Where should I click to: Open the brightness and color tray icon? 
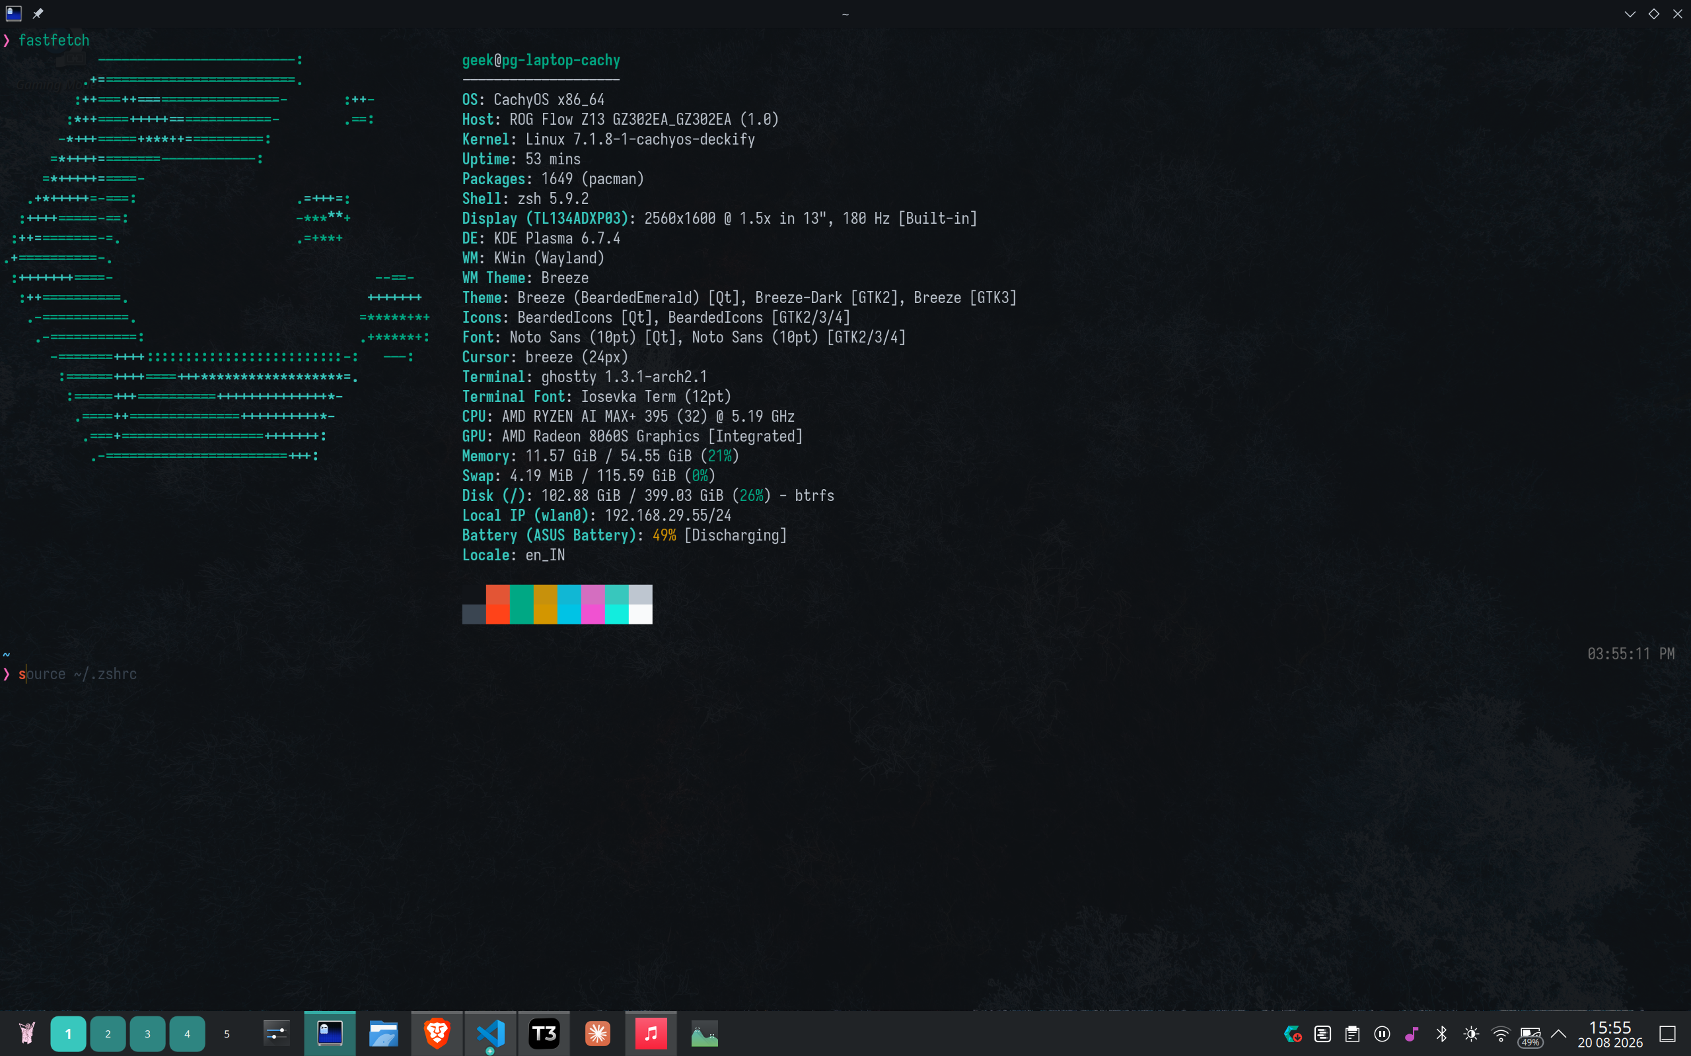tap(1471, 1034)
